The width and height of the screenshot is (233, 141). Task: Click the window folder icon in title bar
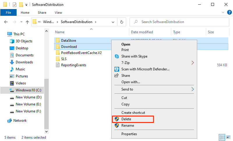point(5,4)
